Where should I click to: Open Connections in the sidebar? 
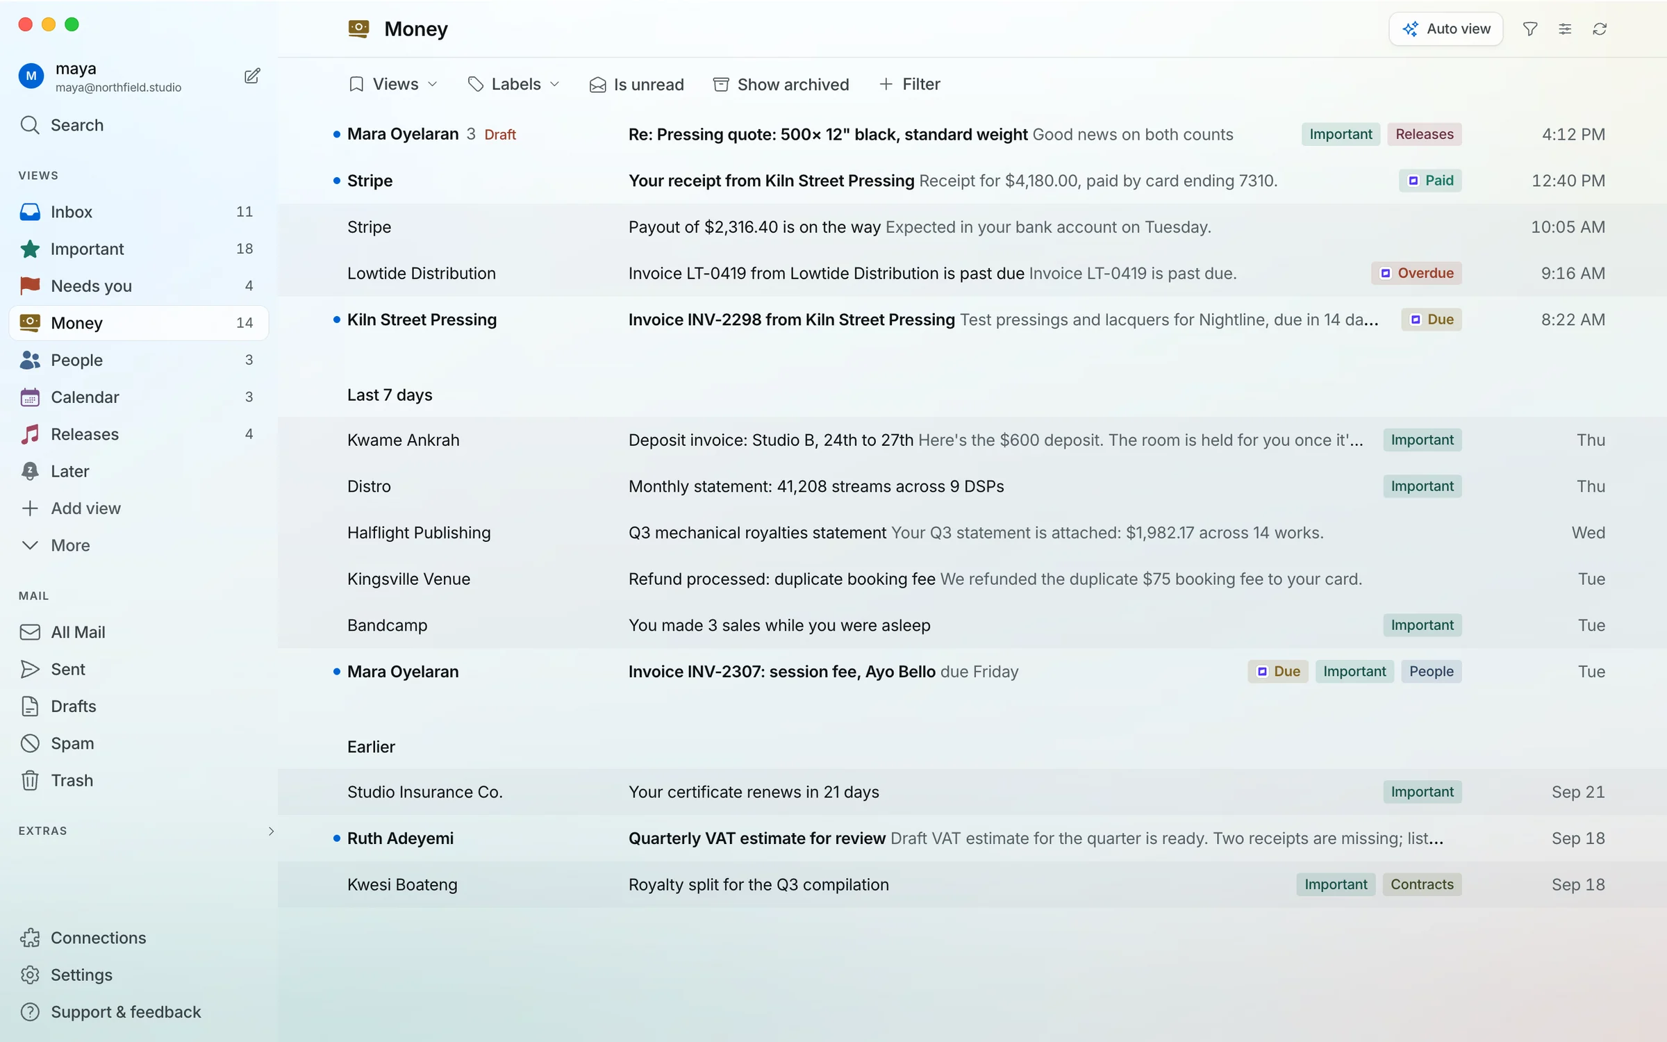pyautogui.click(x=139, y=938)
